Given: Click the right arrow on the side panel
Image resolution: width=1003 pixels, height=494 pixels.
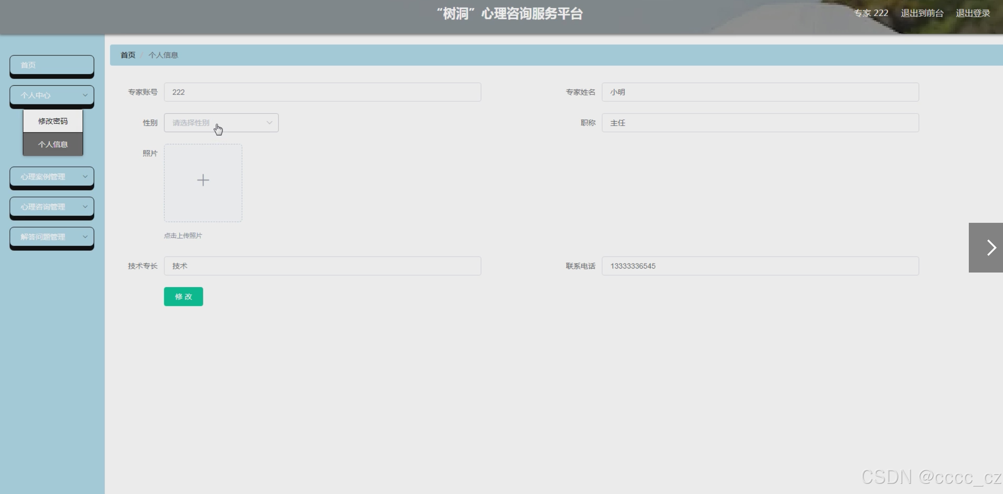Looking at the screenshot, I should tap(991, 248).
